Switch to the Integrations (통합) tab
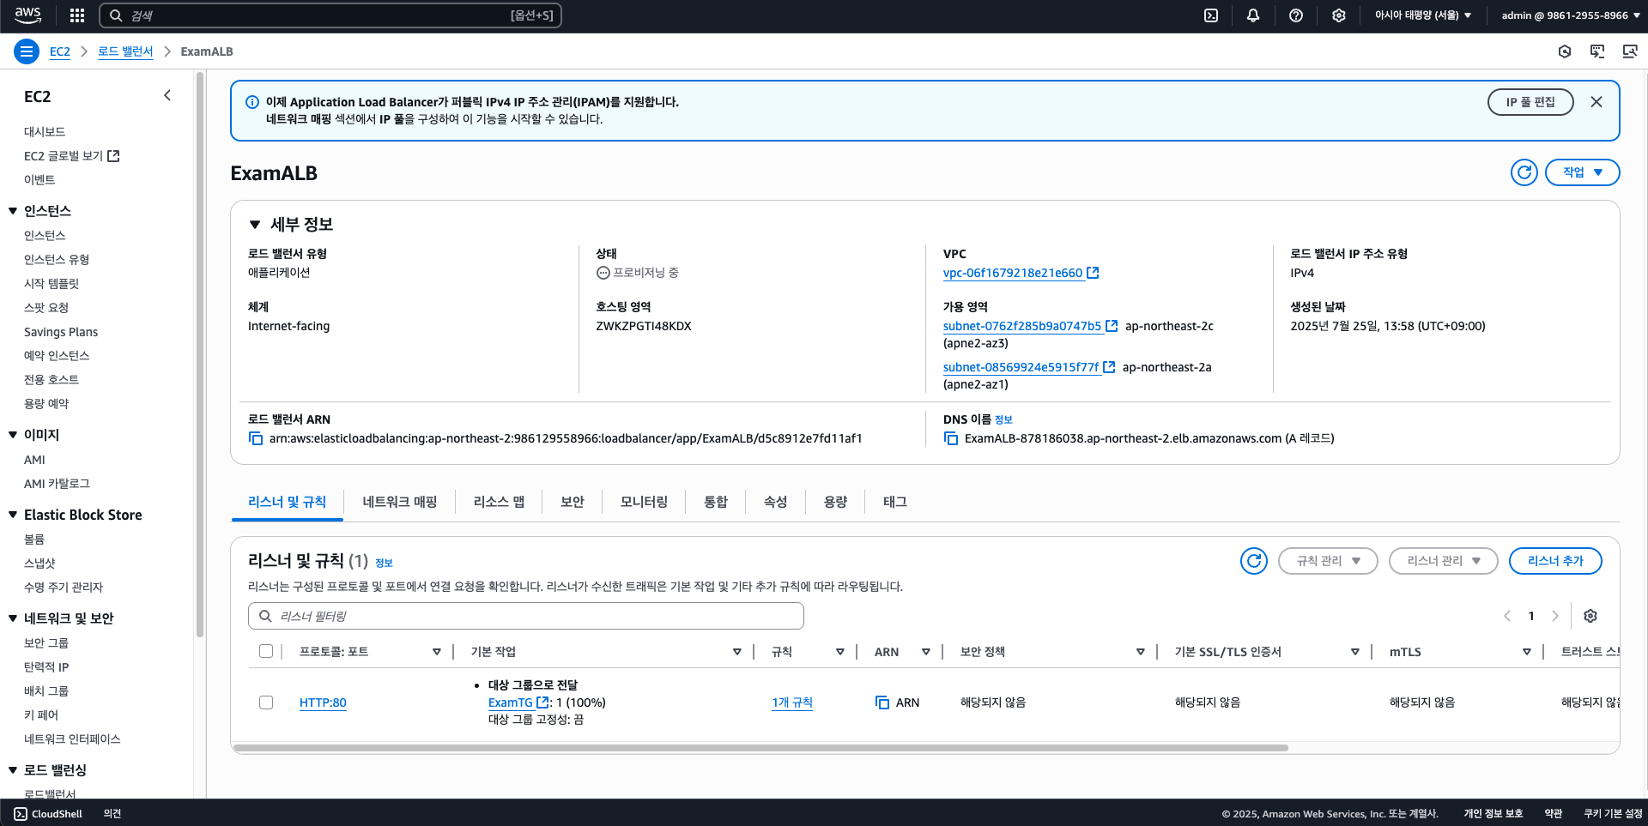 (716, 502)
